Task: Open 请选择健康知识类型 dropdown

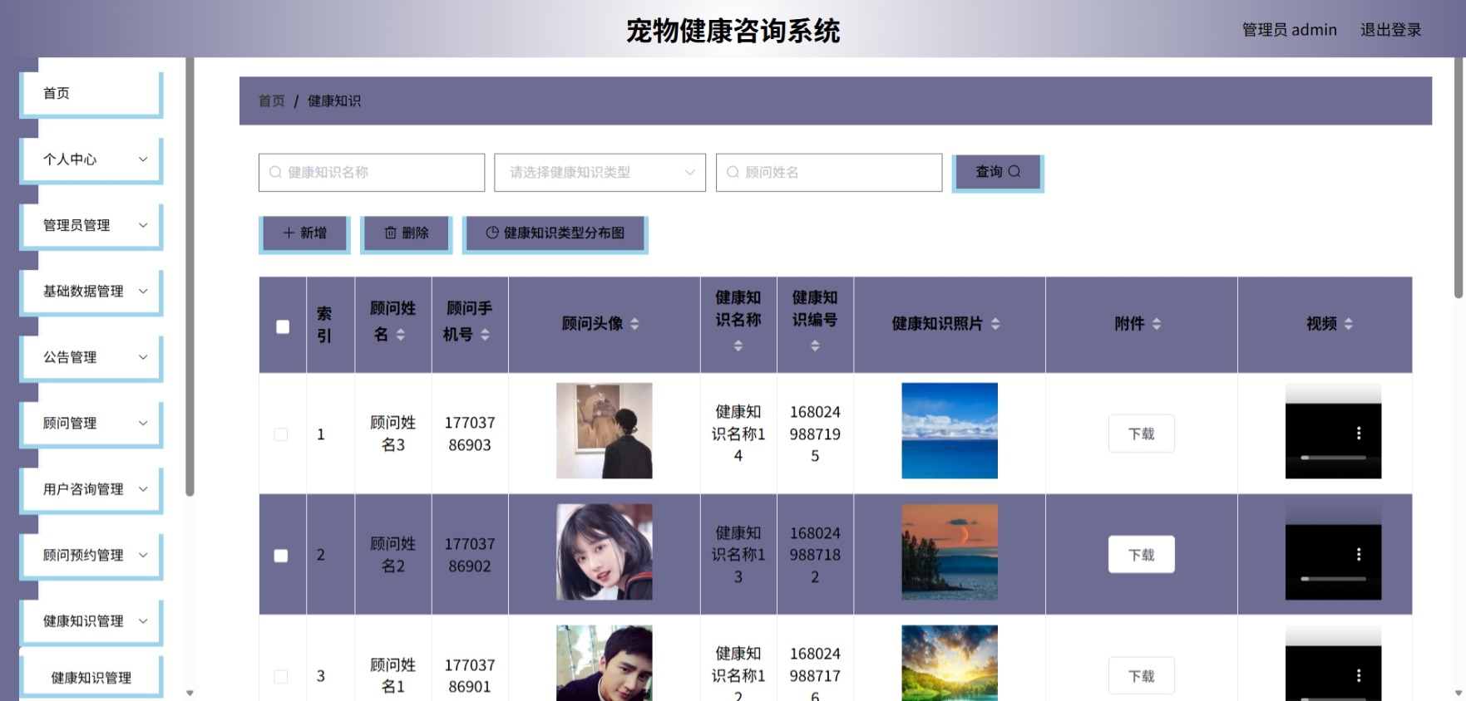Action: [x=600, y=172]
